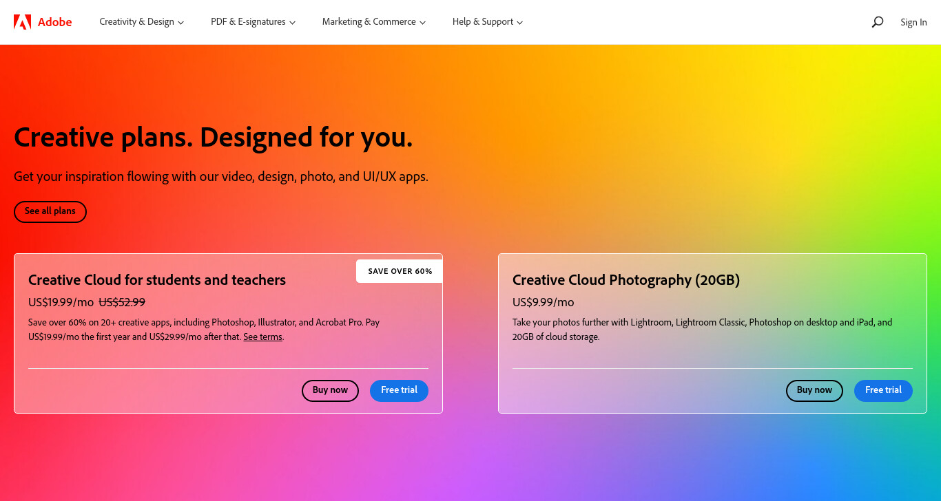Click the Sign In link
This screenshot has width=941, height=501.
click(913, 22)
